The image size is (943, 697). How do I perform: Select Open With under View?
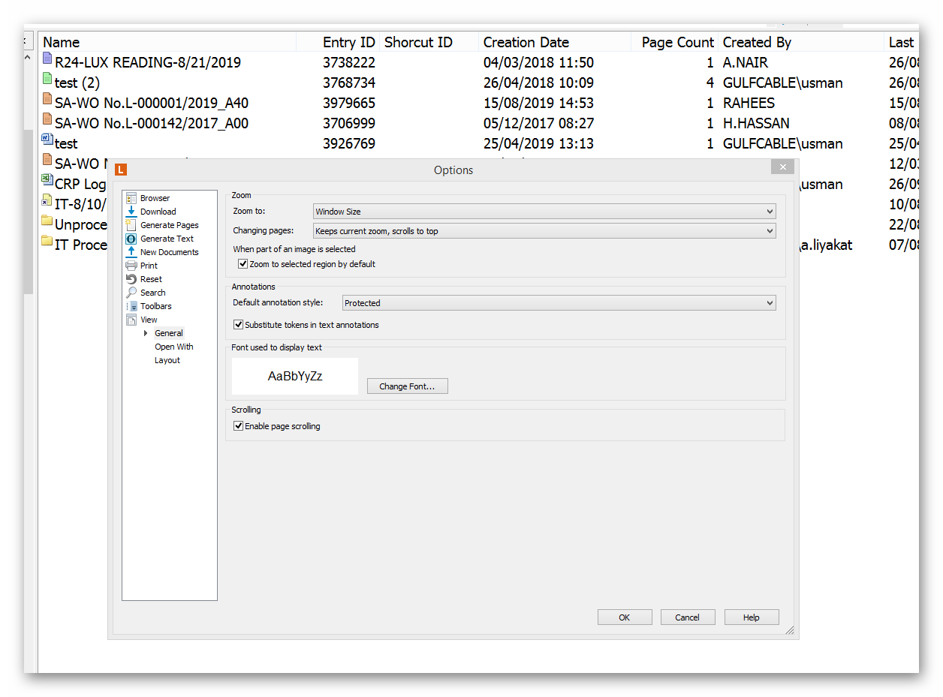tap(173, 347)
